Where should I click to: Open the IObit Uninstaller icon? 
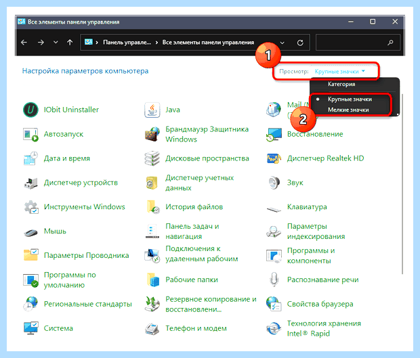click(x=30, y=110)
